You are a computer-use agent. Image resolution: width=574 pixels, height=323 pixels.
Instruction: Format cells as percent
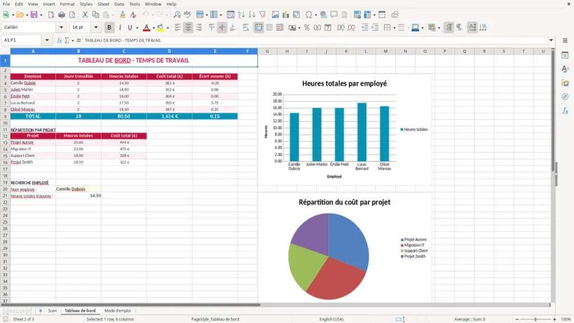pos(307,27)
